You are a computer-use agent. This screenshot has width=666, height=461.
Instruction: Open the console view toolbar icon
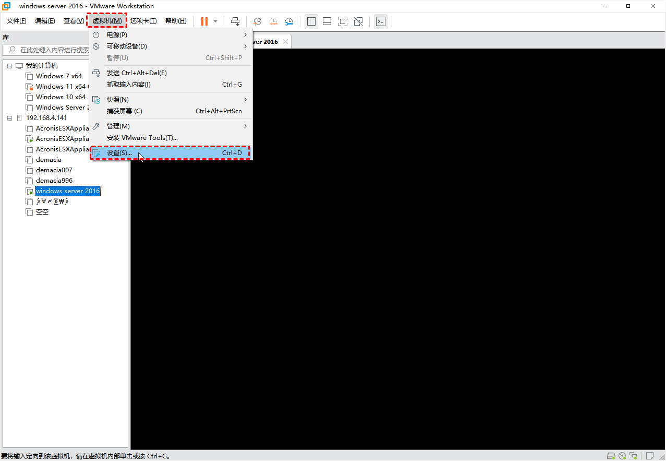point(381,21)
